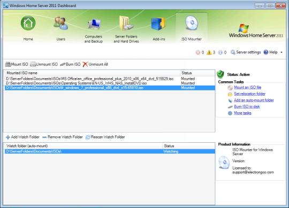Minimize the Dashboard window
The image size is (289, 208).
pyautogui.click(x=260, y=6)
